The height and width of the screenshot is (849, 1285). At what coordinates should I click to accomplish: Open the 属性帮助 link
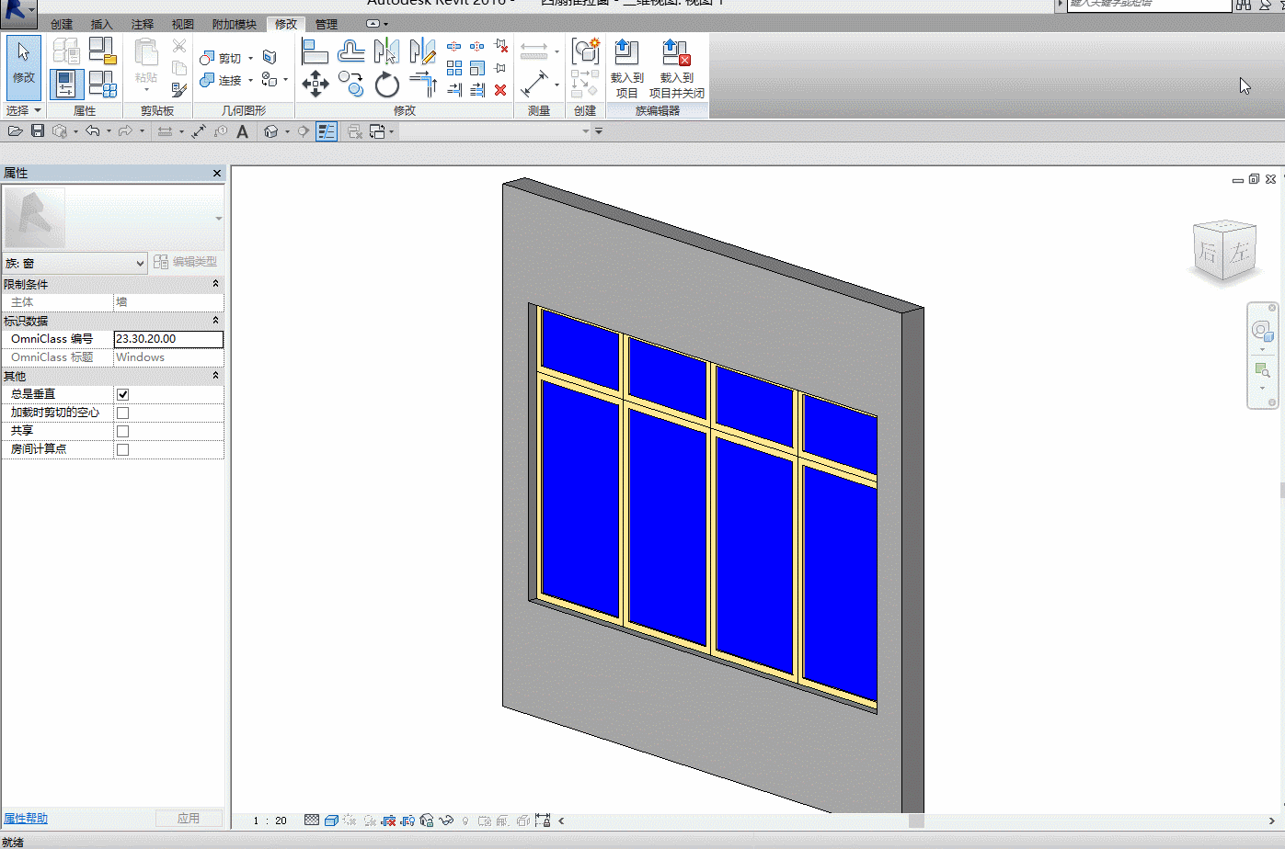26,818
